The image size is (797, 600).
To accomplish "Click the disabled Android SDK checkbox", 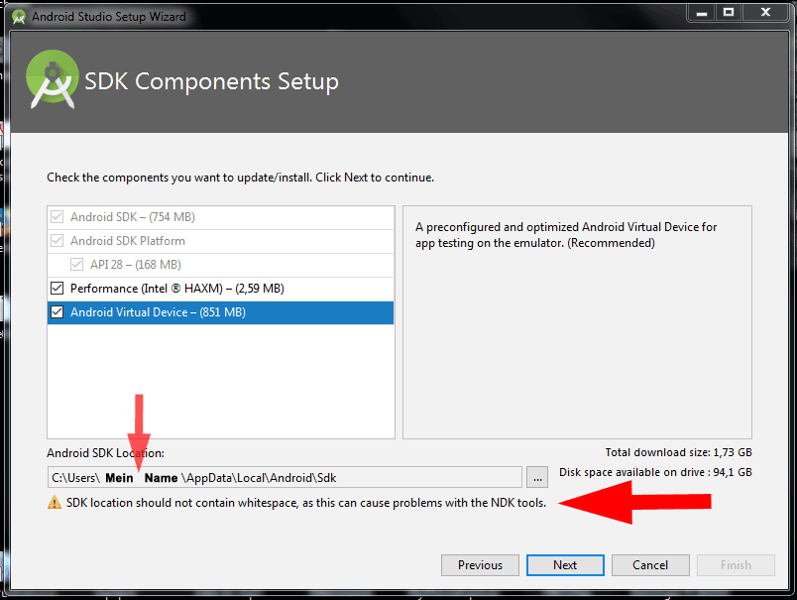I will (57, 217).
